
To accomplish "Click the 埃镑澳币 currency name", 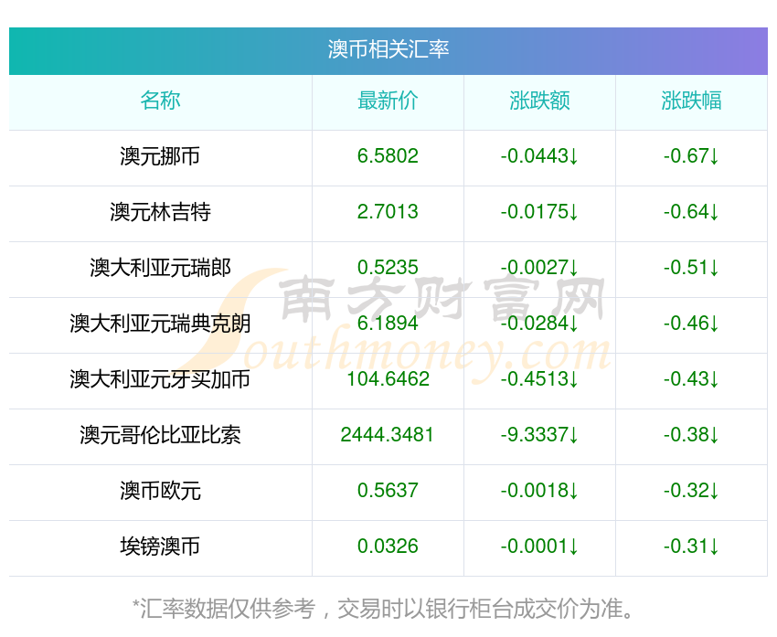I will (x=160, y=547).
